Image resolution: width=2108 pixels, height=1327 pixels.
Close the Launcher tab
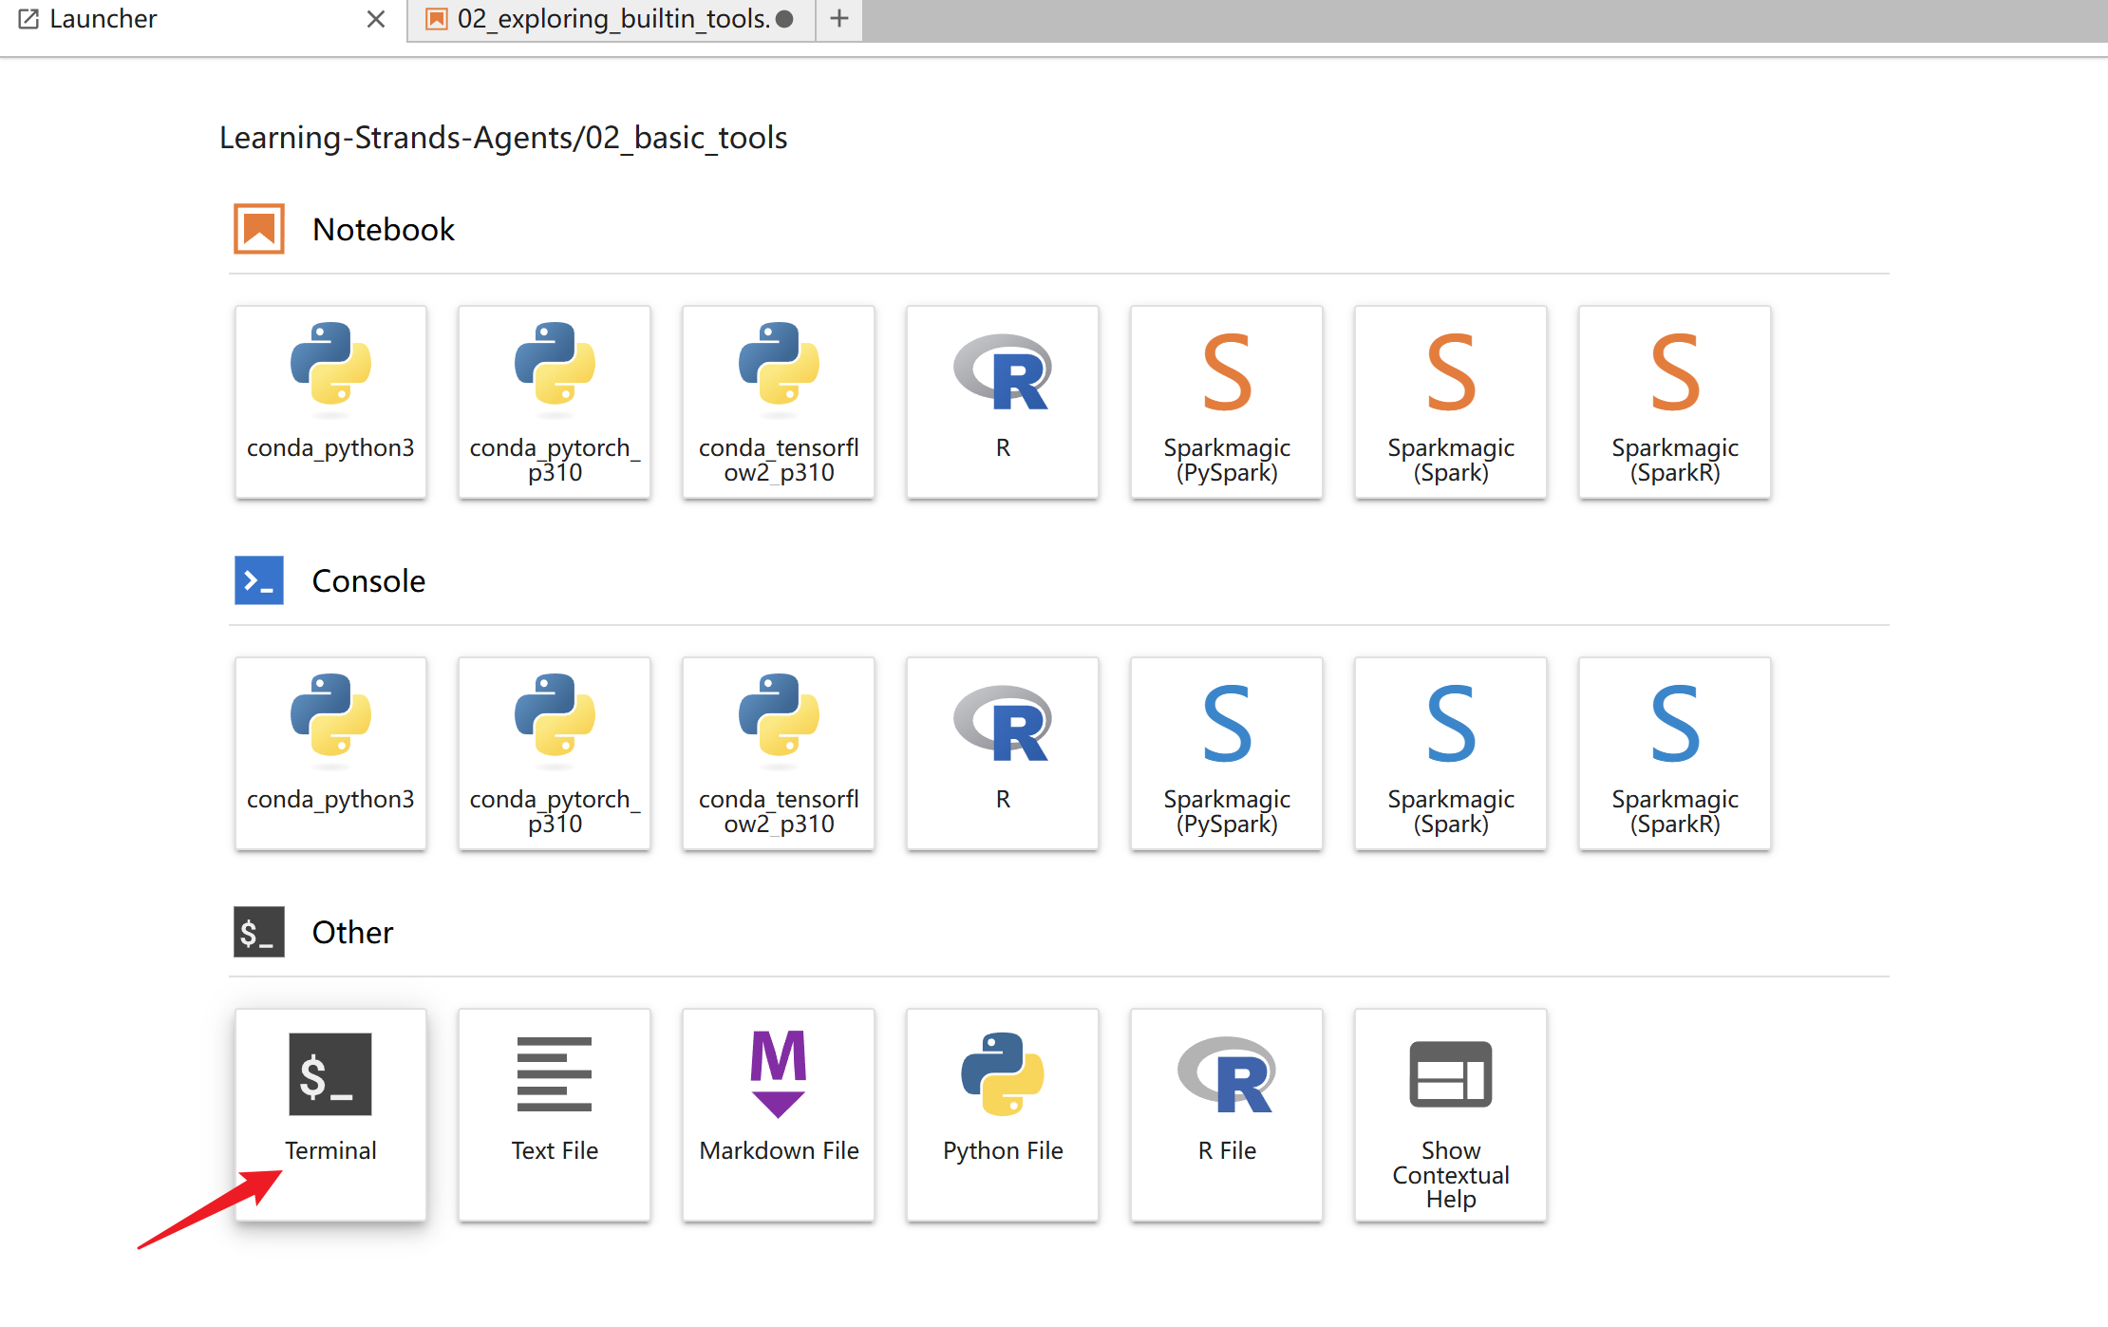(376, 19)
